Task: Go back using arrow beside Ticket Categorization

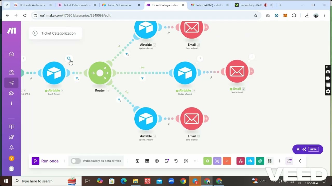Action: (x=35, y=33)
